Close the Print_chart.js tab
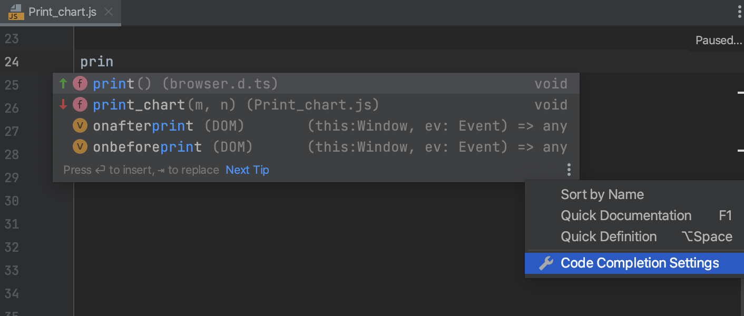Screen dimensions: 744x316 click(x=109, y=12)
